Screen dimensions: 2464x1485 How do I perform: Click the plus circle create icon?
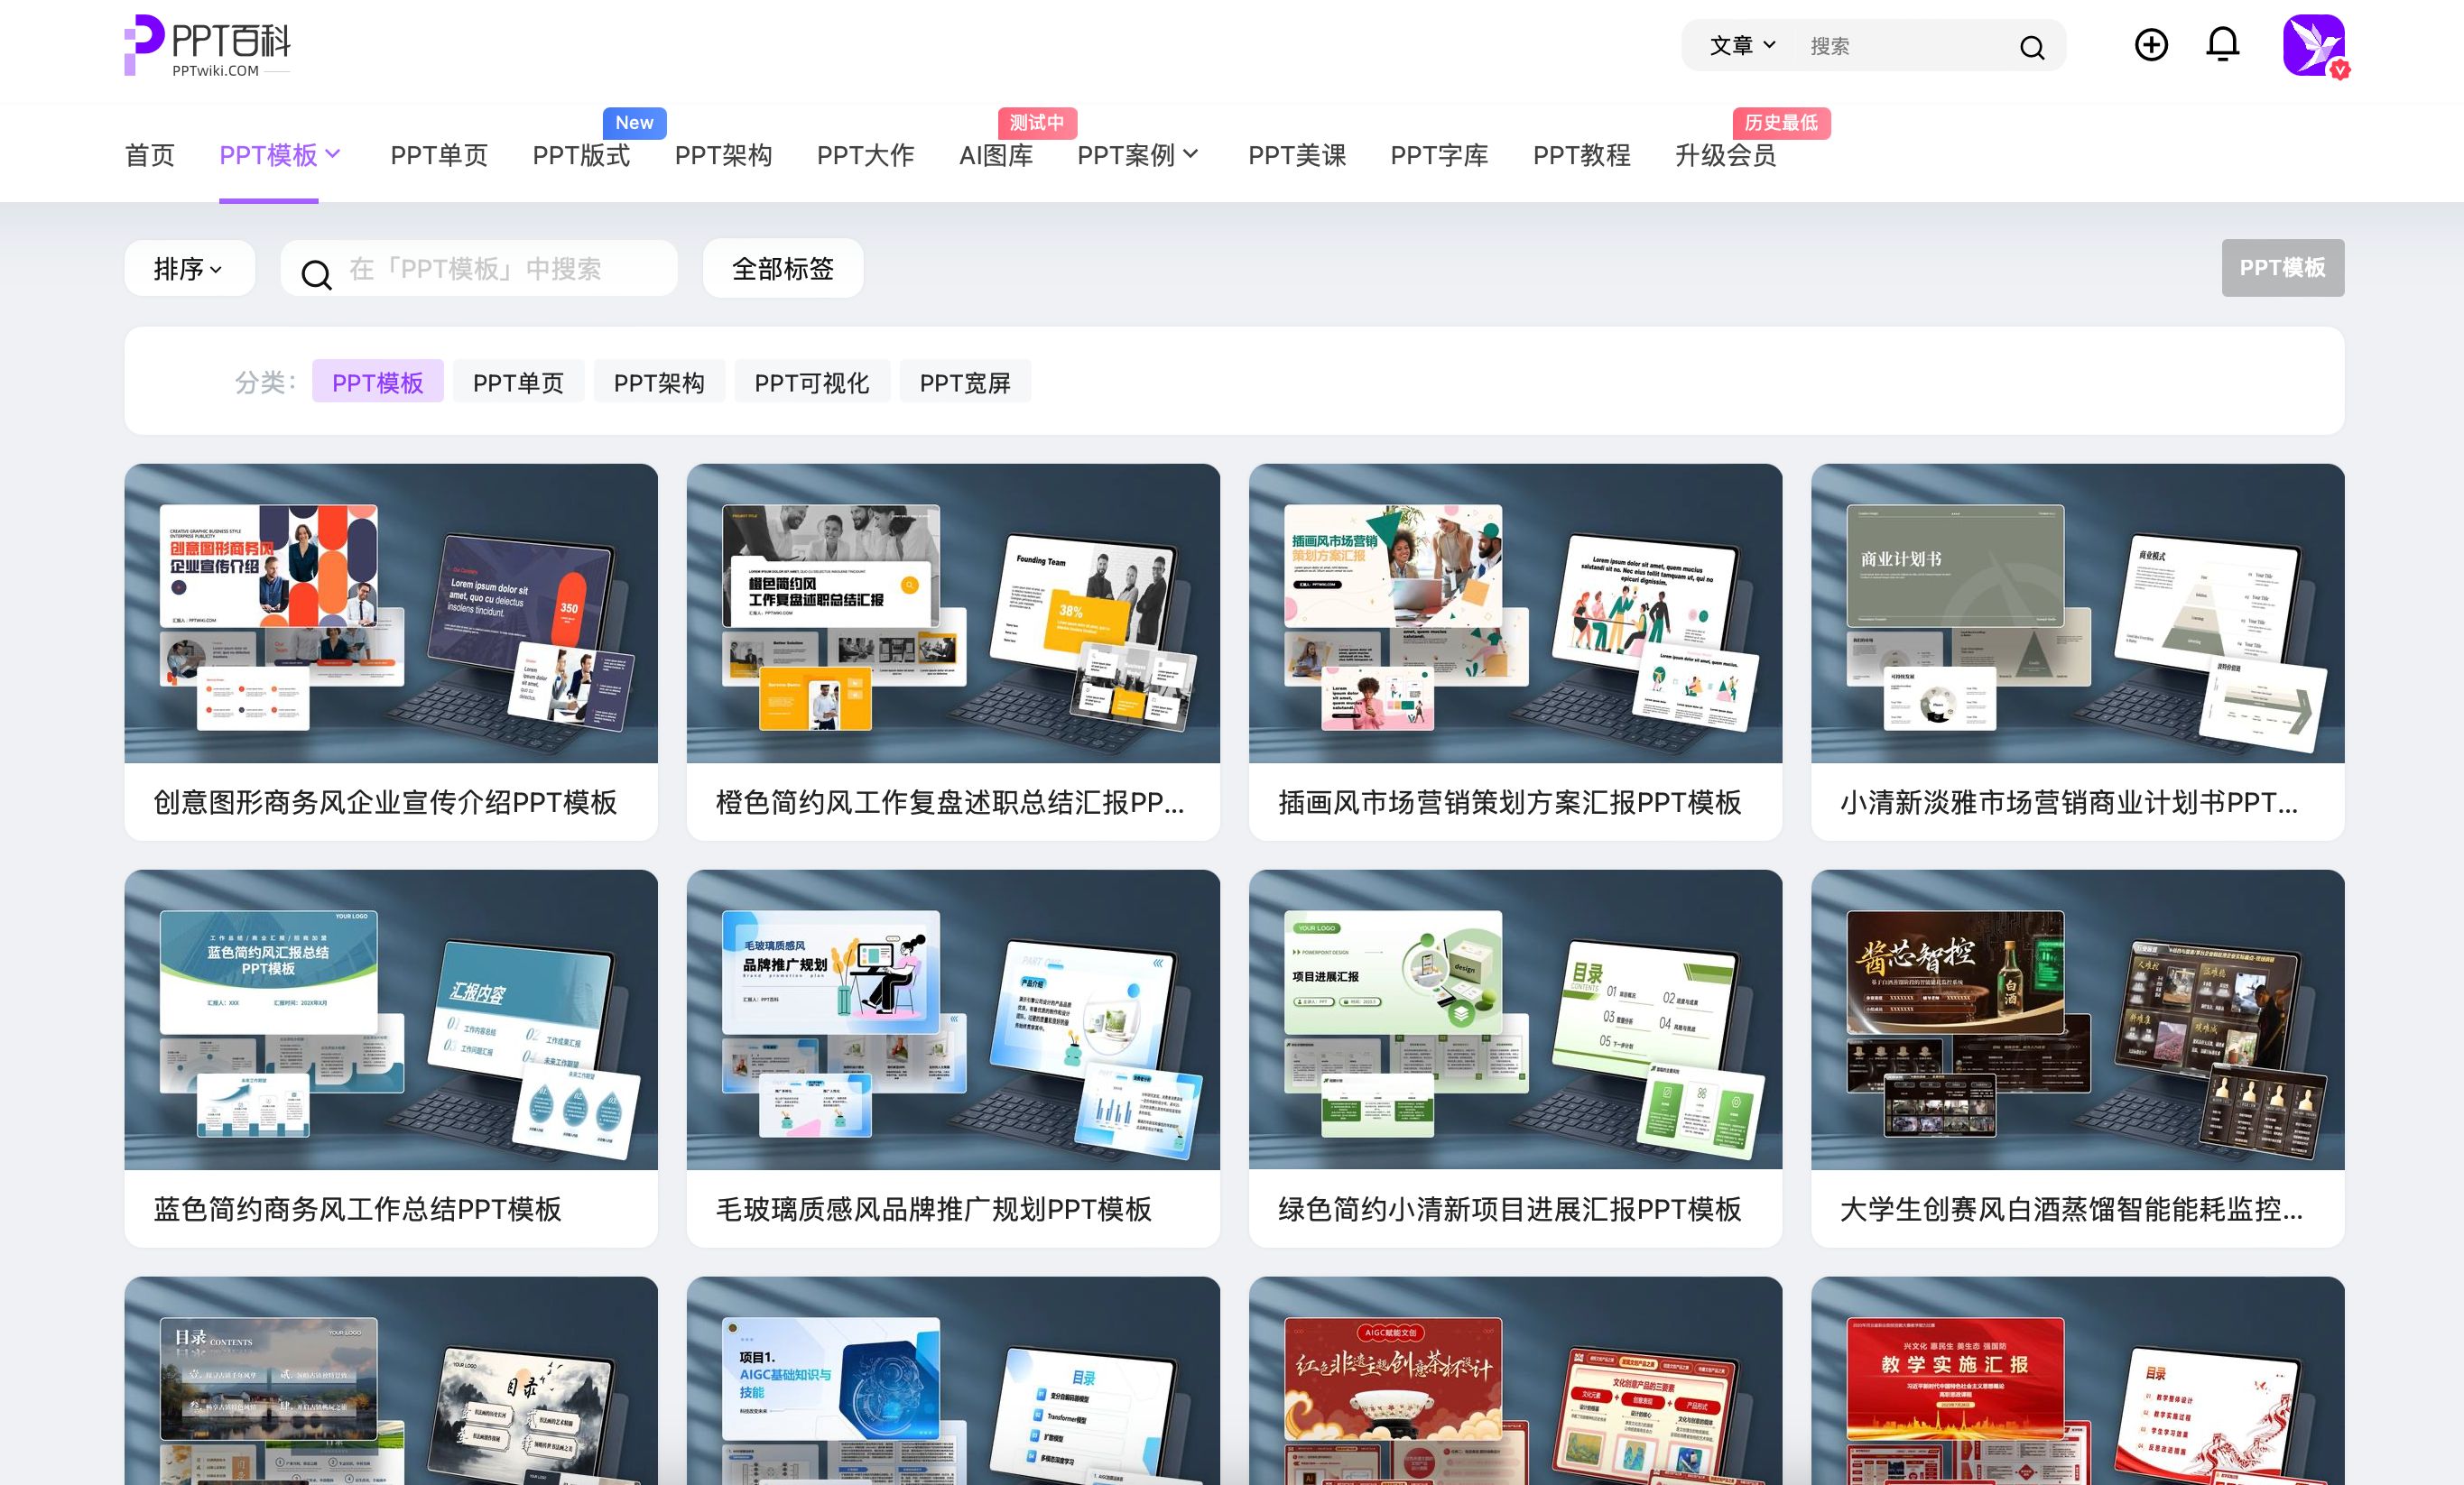pyautogui.click(x=2151, y=45)
